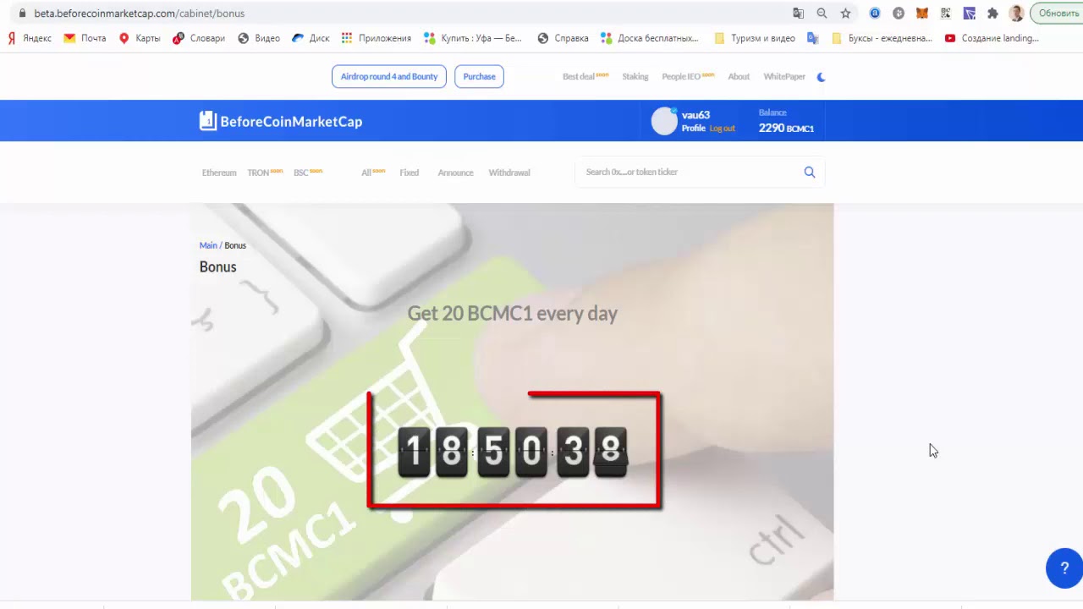Open the Буксы - ежедневна... bookmark folder
Screen dimensions: 1083x609
(882, 38)
